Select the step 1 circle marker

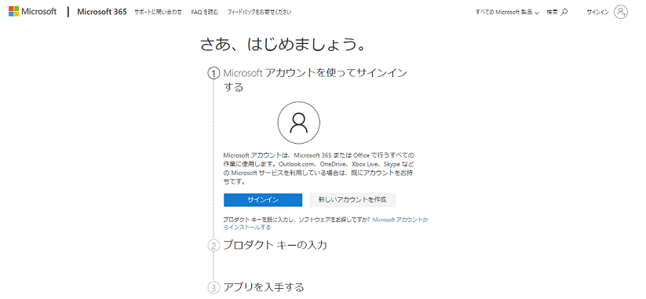(x=214, y=74)
